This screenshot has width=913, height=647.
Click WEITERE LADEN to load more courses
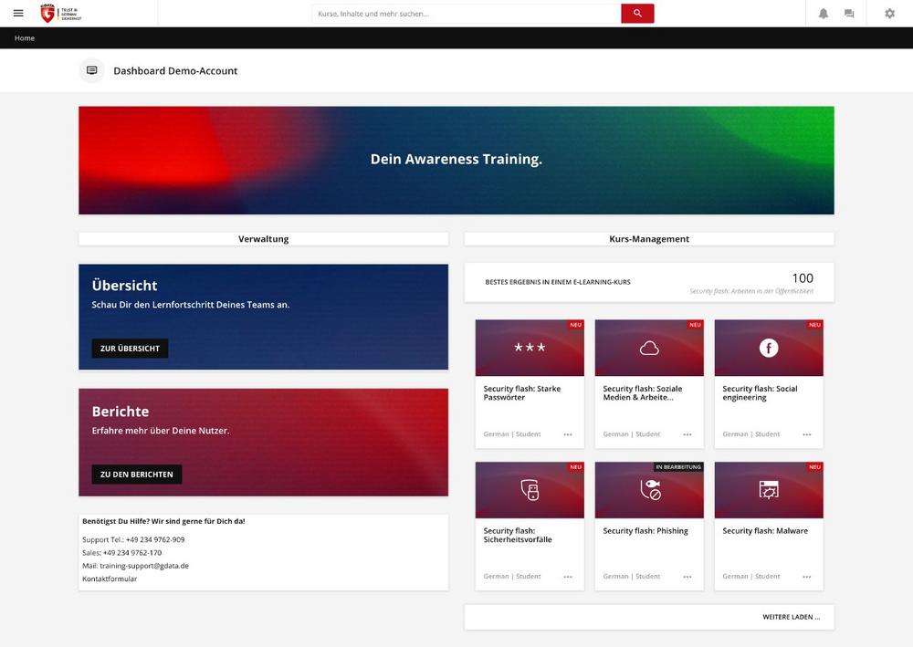(x=791, y=617)
